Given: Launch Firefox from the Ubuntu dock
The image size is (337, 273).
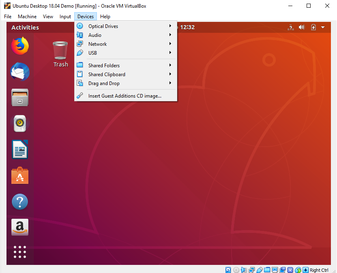Looking at the screenshot, I should tap(20, 46).
